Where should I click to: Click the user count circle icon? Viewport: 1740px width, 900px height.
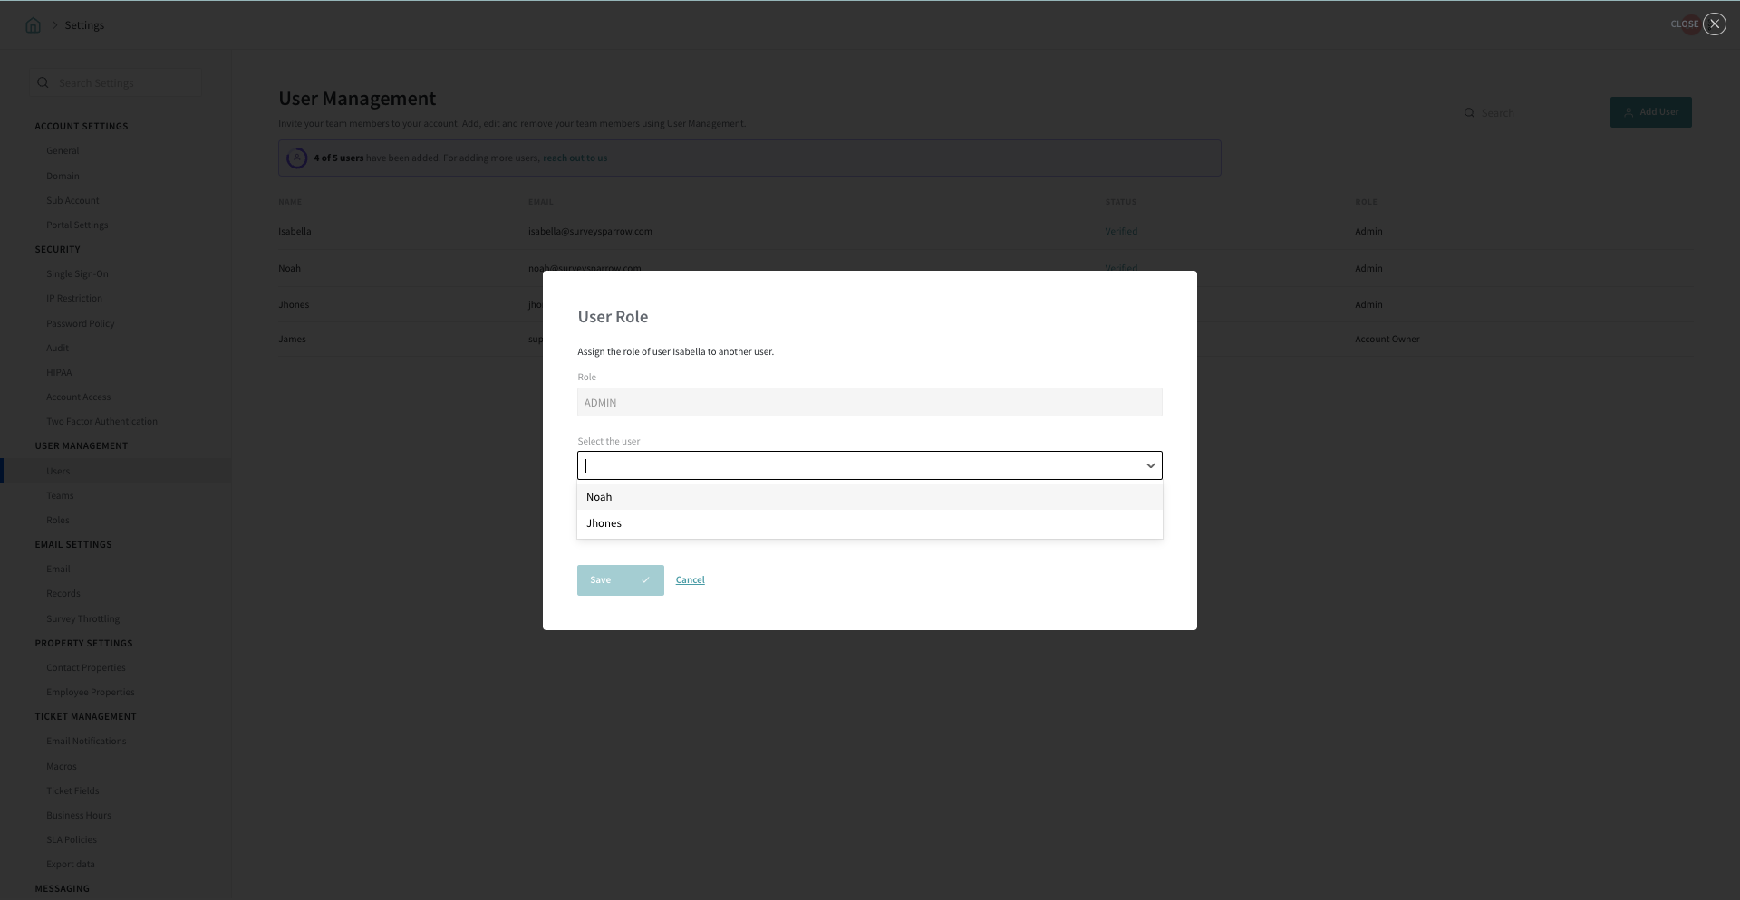[296, 158]
